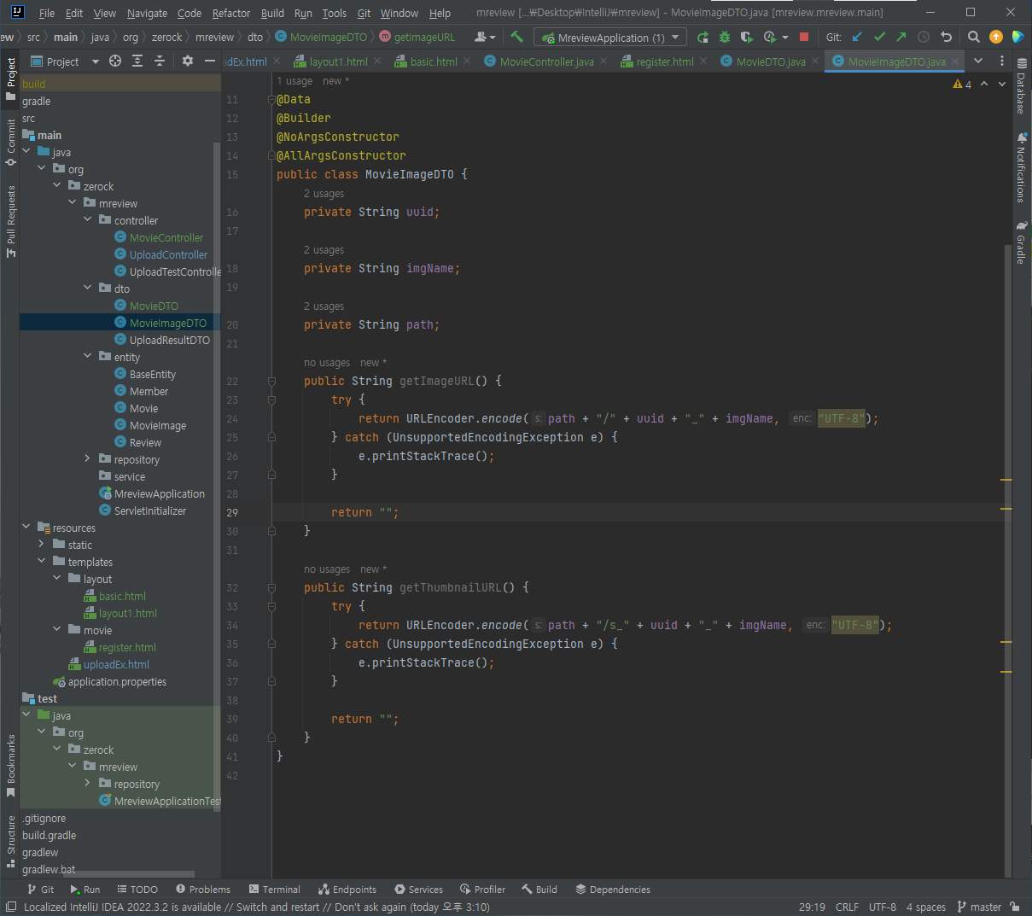Expand the static folder under resources
Screen dimensions: 1032x916
tap(42, 544)
